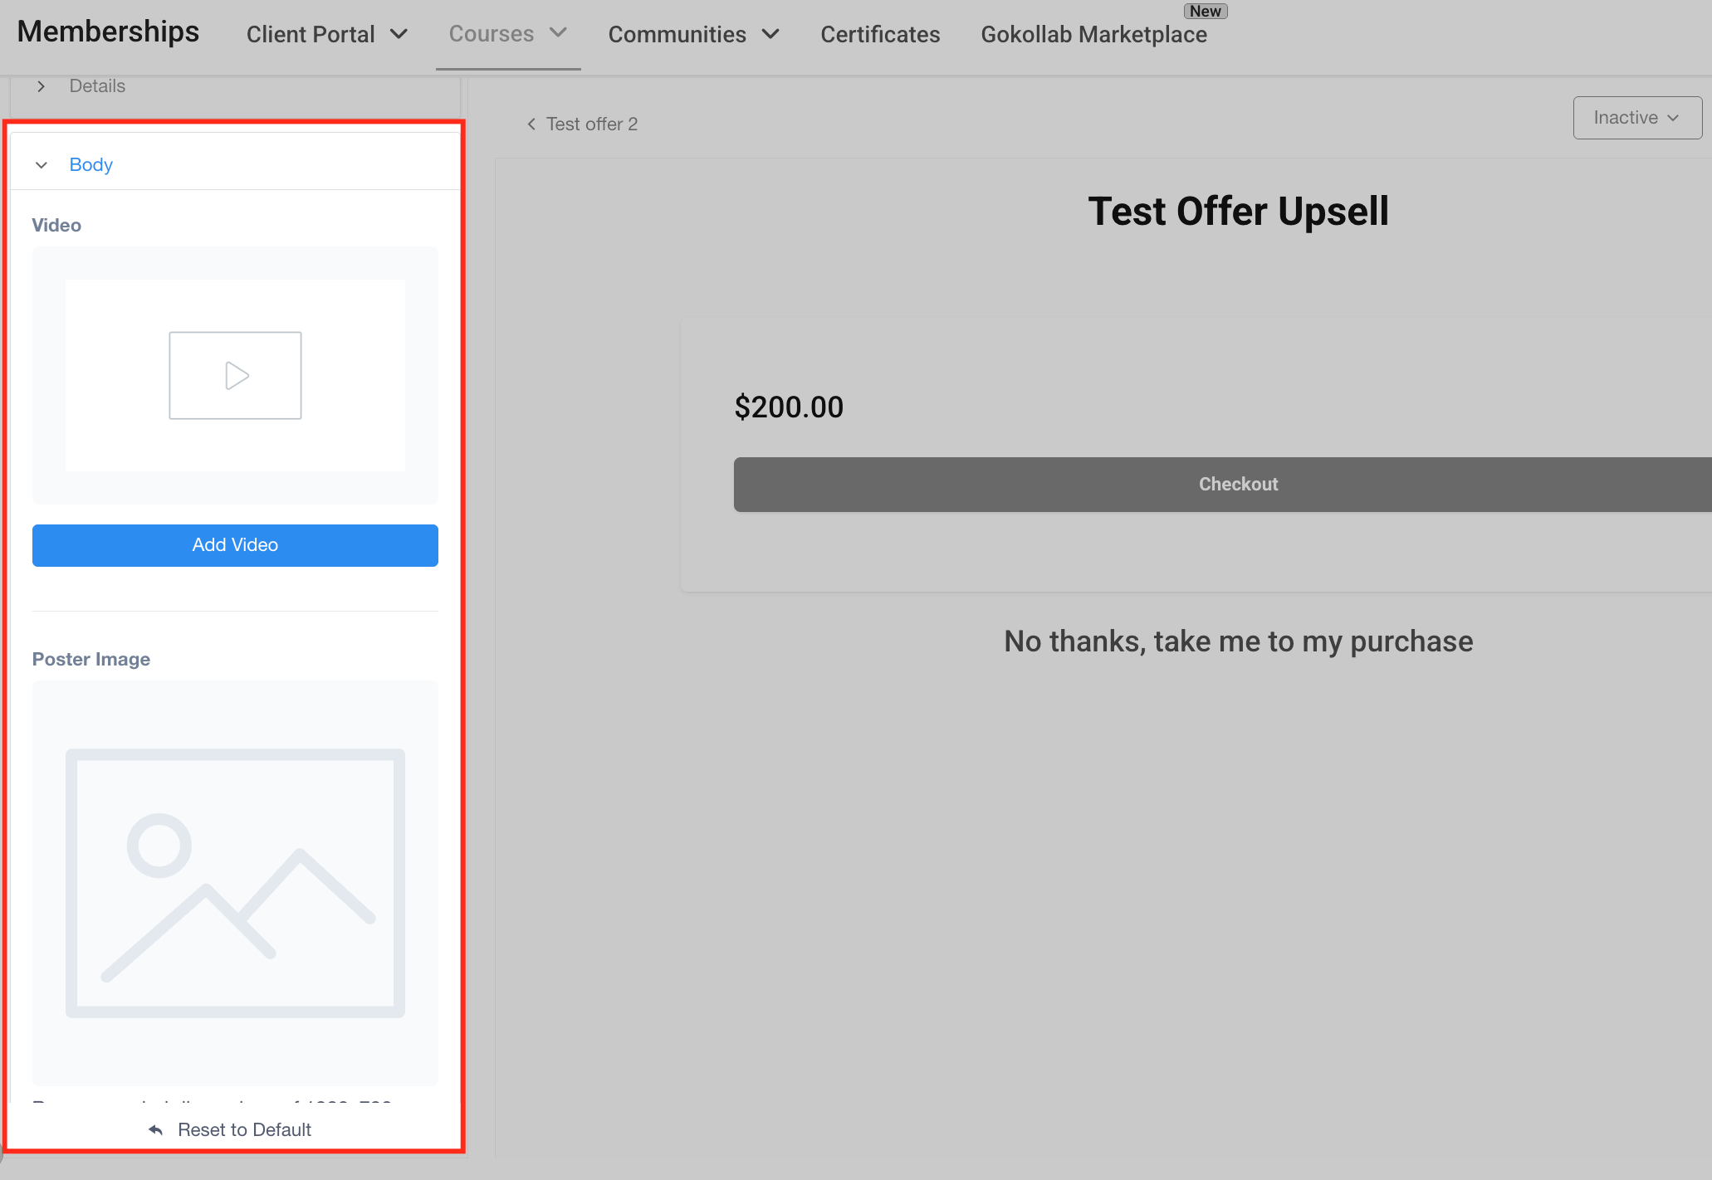Expand the Details section chevron

(x=42, y=86)
